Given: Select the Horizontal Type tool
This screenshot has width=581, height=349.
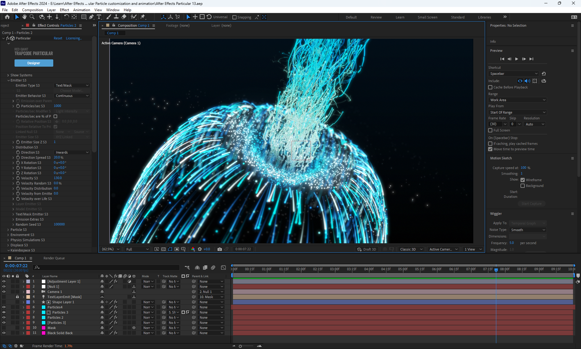Looking at the screenshot, I should [x=99, y=17].
